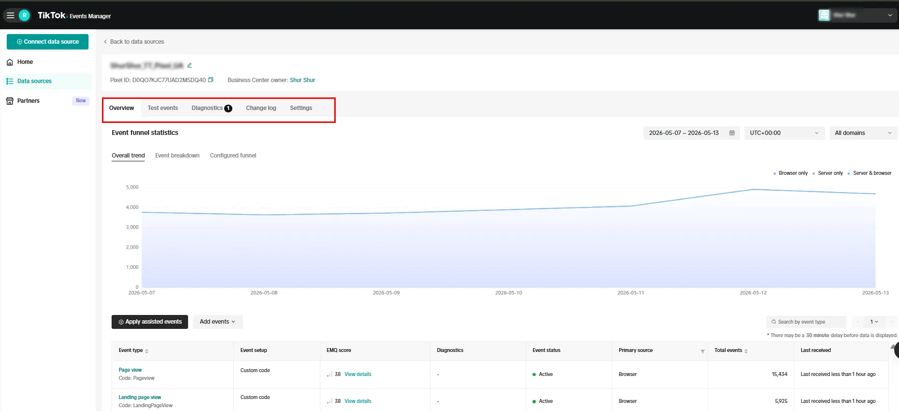Click the 'Code: LandingPageView' text
899x411 pixels.
coord(146,406)
